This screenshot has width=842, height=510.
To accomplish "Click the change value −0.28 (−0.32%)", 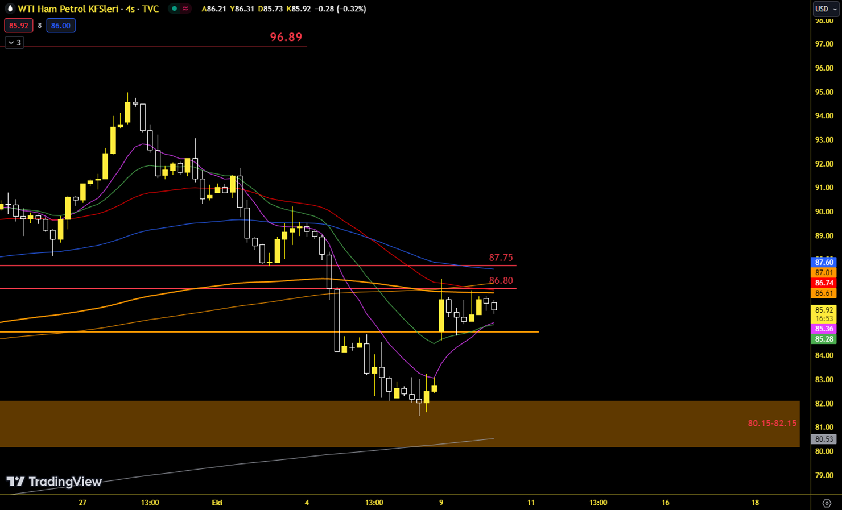I will point(340,9).
